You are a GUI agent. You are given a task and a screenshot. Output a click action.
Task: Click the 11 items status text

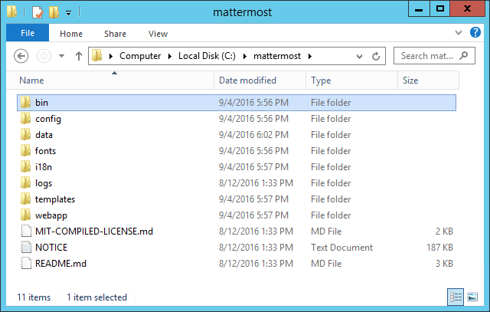(x=34, y=297)
